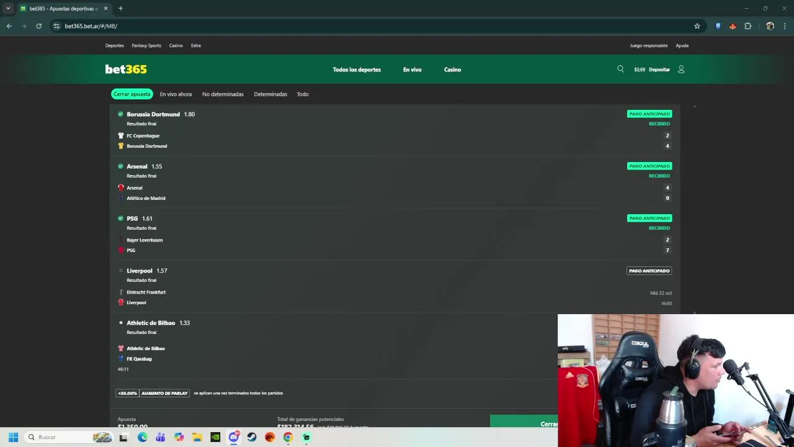Open the bet365 search magnifier
The width and height of the screenshot is (794, 447).
pyautogui.click(x=620, y=69)
